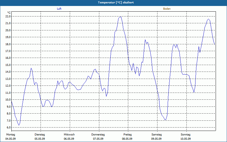Select the 10,0 y-axis label
This screenshot has height=142, width=227.
pos(8,100)
